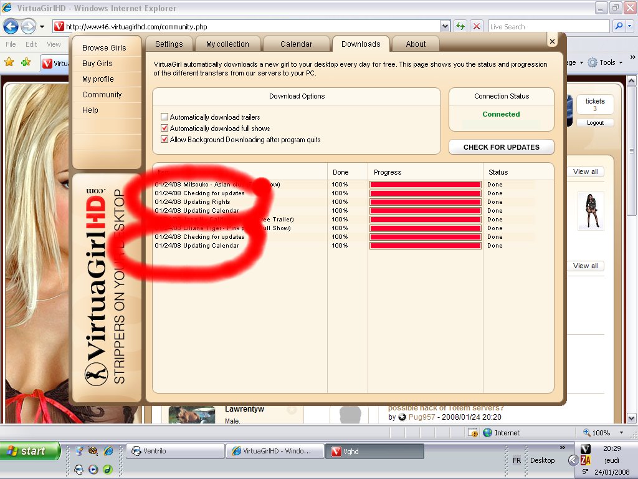Viewport: 638px width, 479px height.
Task: Open the search provider dropdown arrow
Action: 629,26
